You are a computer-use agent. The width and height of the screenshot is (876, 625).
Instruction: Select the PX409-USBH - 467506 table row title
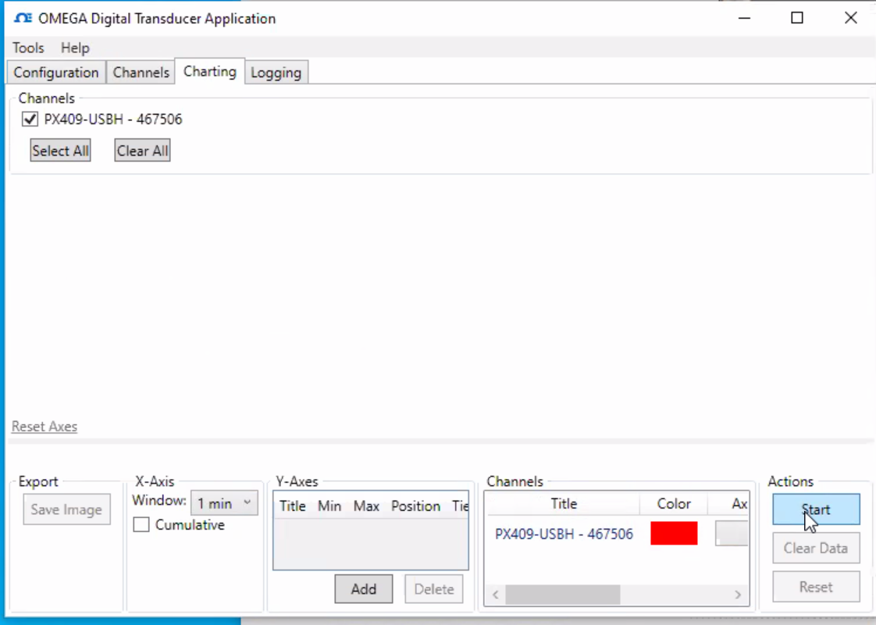tap(564, 534)
